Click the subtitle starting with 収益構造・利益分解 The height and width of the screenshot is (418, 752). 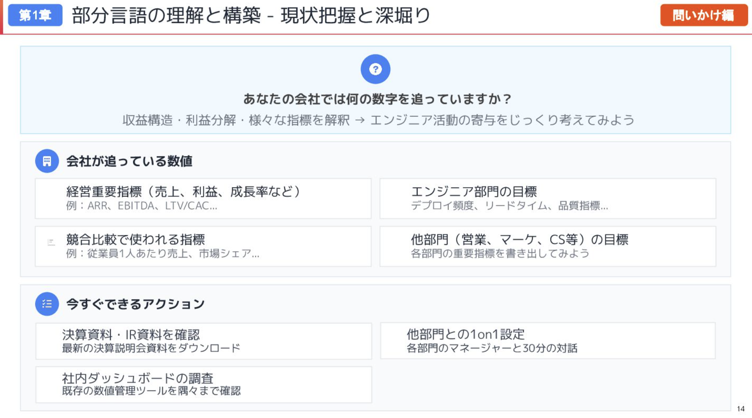tap(378, 120)
